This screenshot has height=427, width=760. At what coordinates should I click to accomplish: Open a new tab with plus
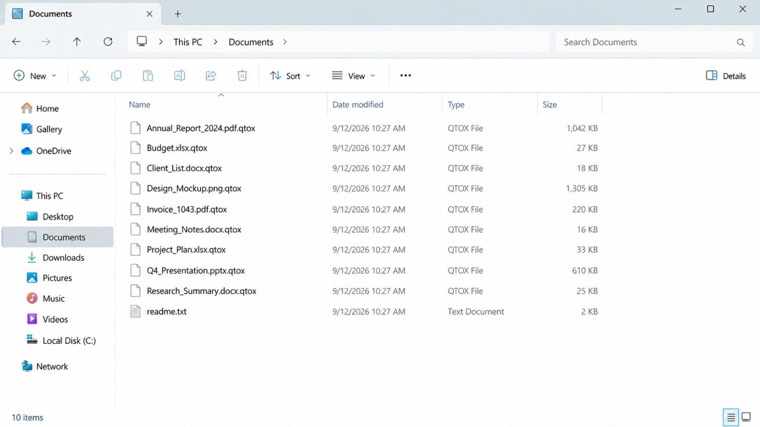click(x=178, y=14)
